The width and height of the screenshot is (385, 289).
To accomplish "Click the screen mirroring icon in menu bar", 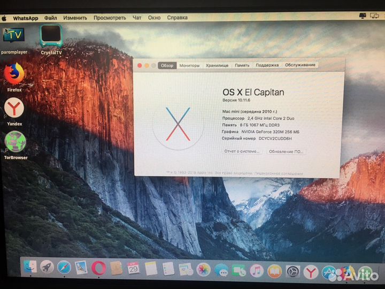I will click(x=374, y=16).
